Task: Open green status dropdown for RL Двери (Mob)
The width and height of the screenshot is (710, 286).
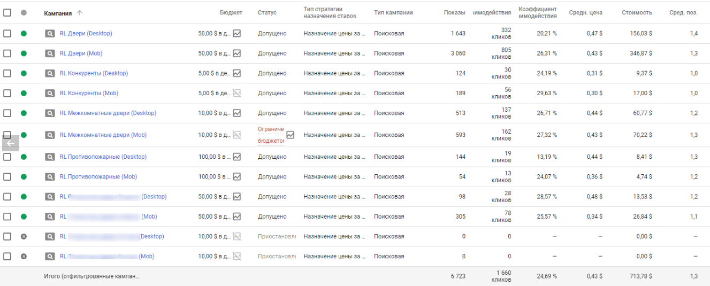Action: coord(24,53)
